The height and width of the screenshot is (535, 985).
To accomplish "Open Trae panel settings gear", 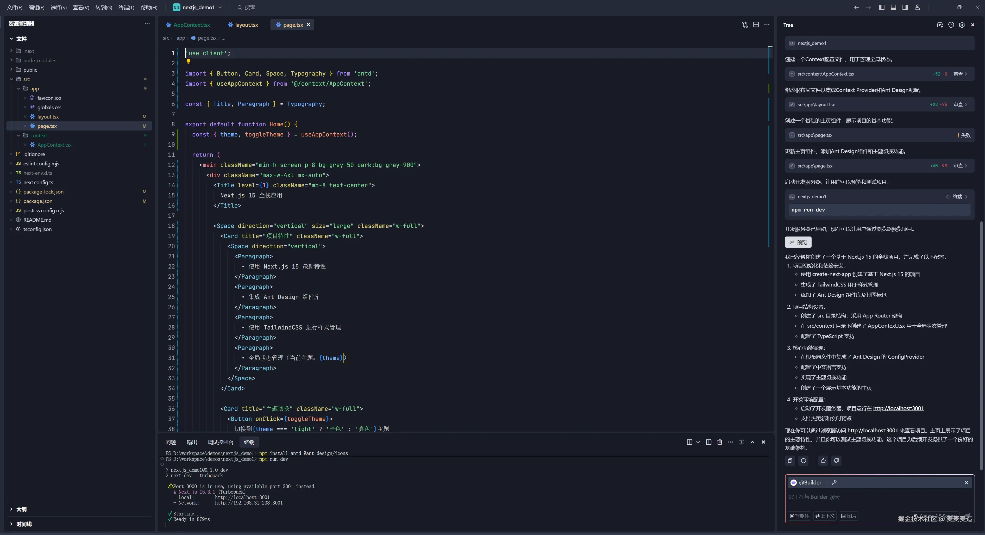I will 962,25.
